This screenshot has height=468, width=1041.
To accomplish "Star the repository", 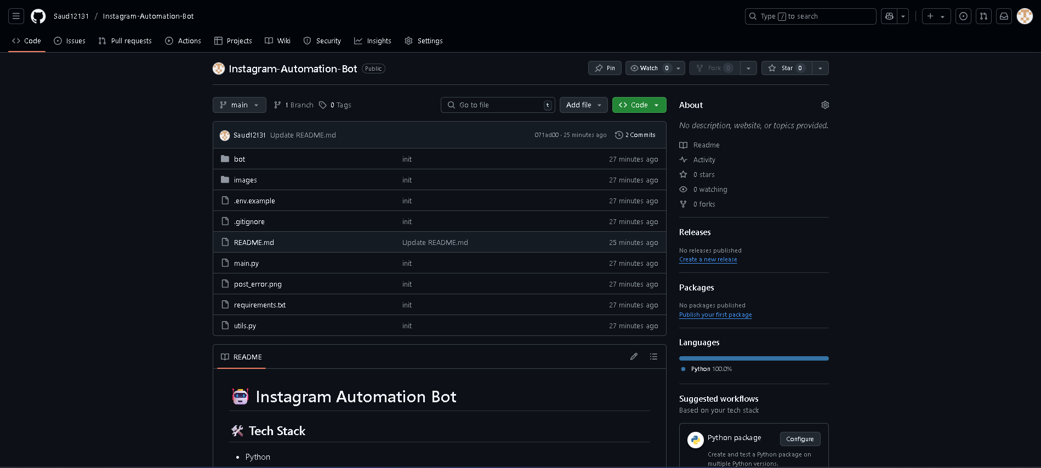I will click(x=787, y=68).
